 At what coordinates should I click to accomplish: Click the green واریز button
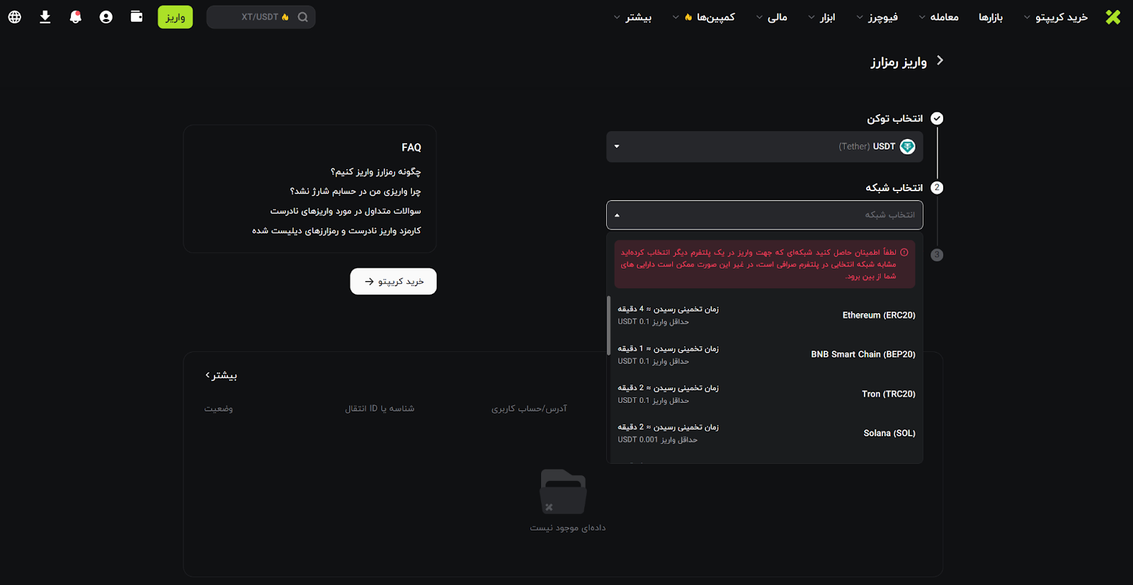pyautogui.click(x=175, y=17)
